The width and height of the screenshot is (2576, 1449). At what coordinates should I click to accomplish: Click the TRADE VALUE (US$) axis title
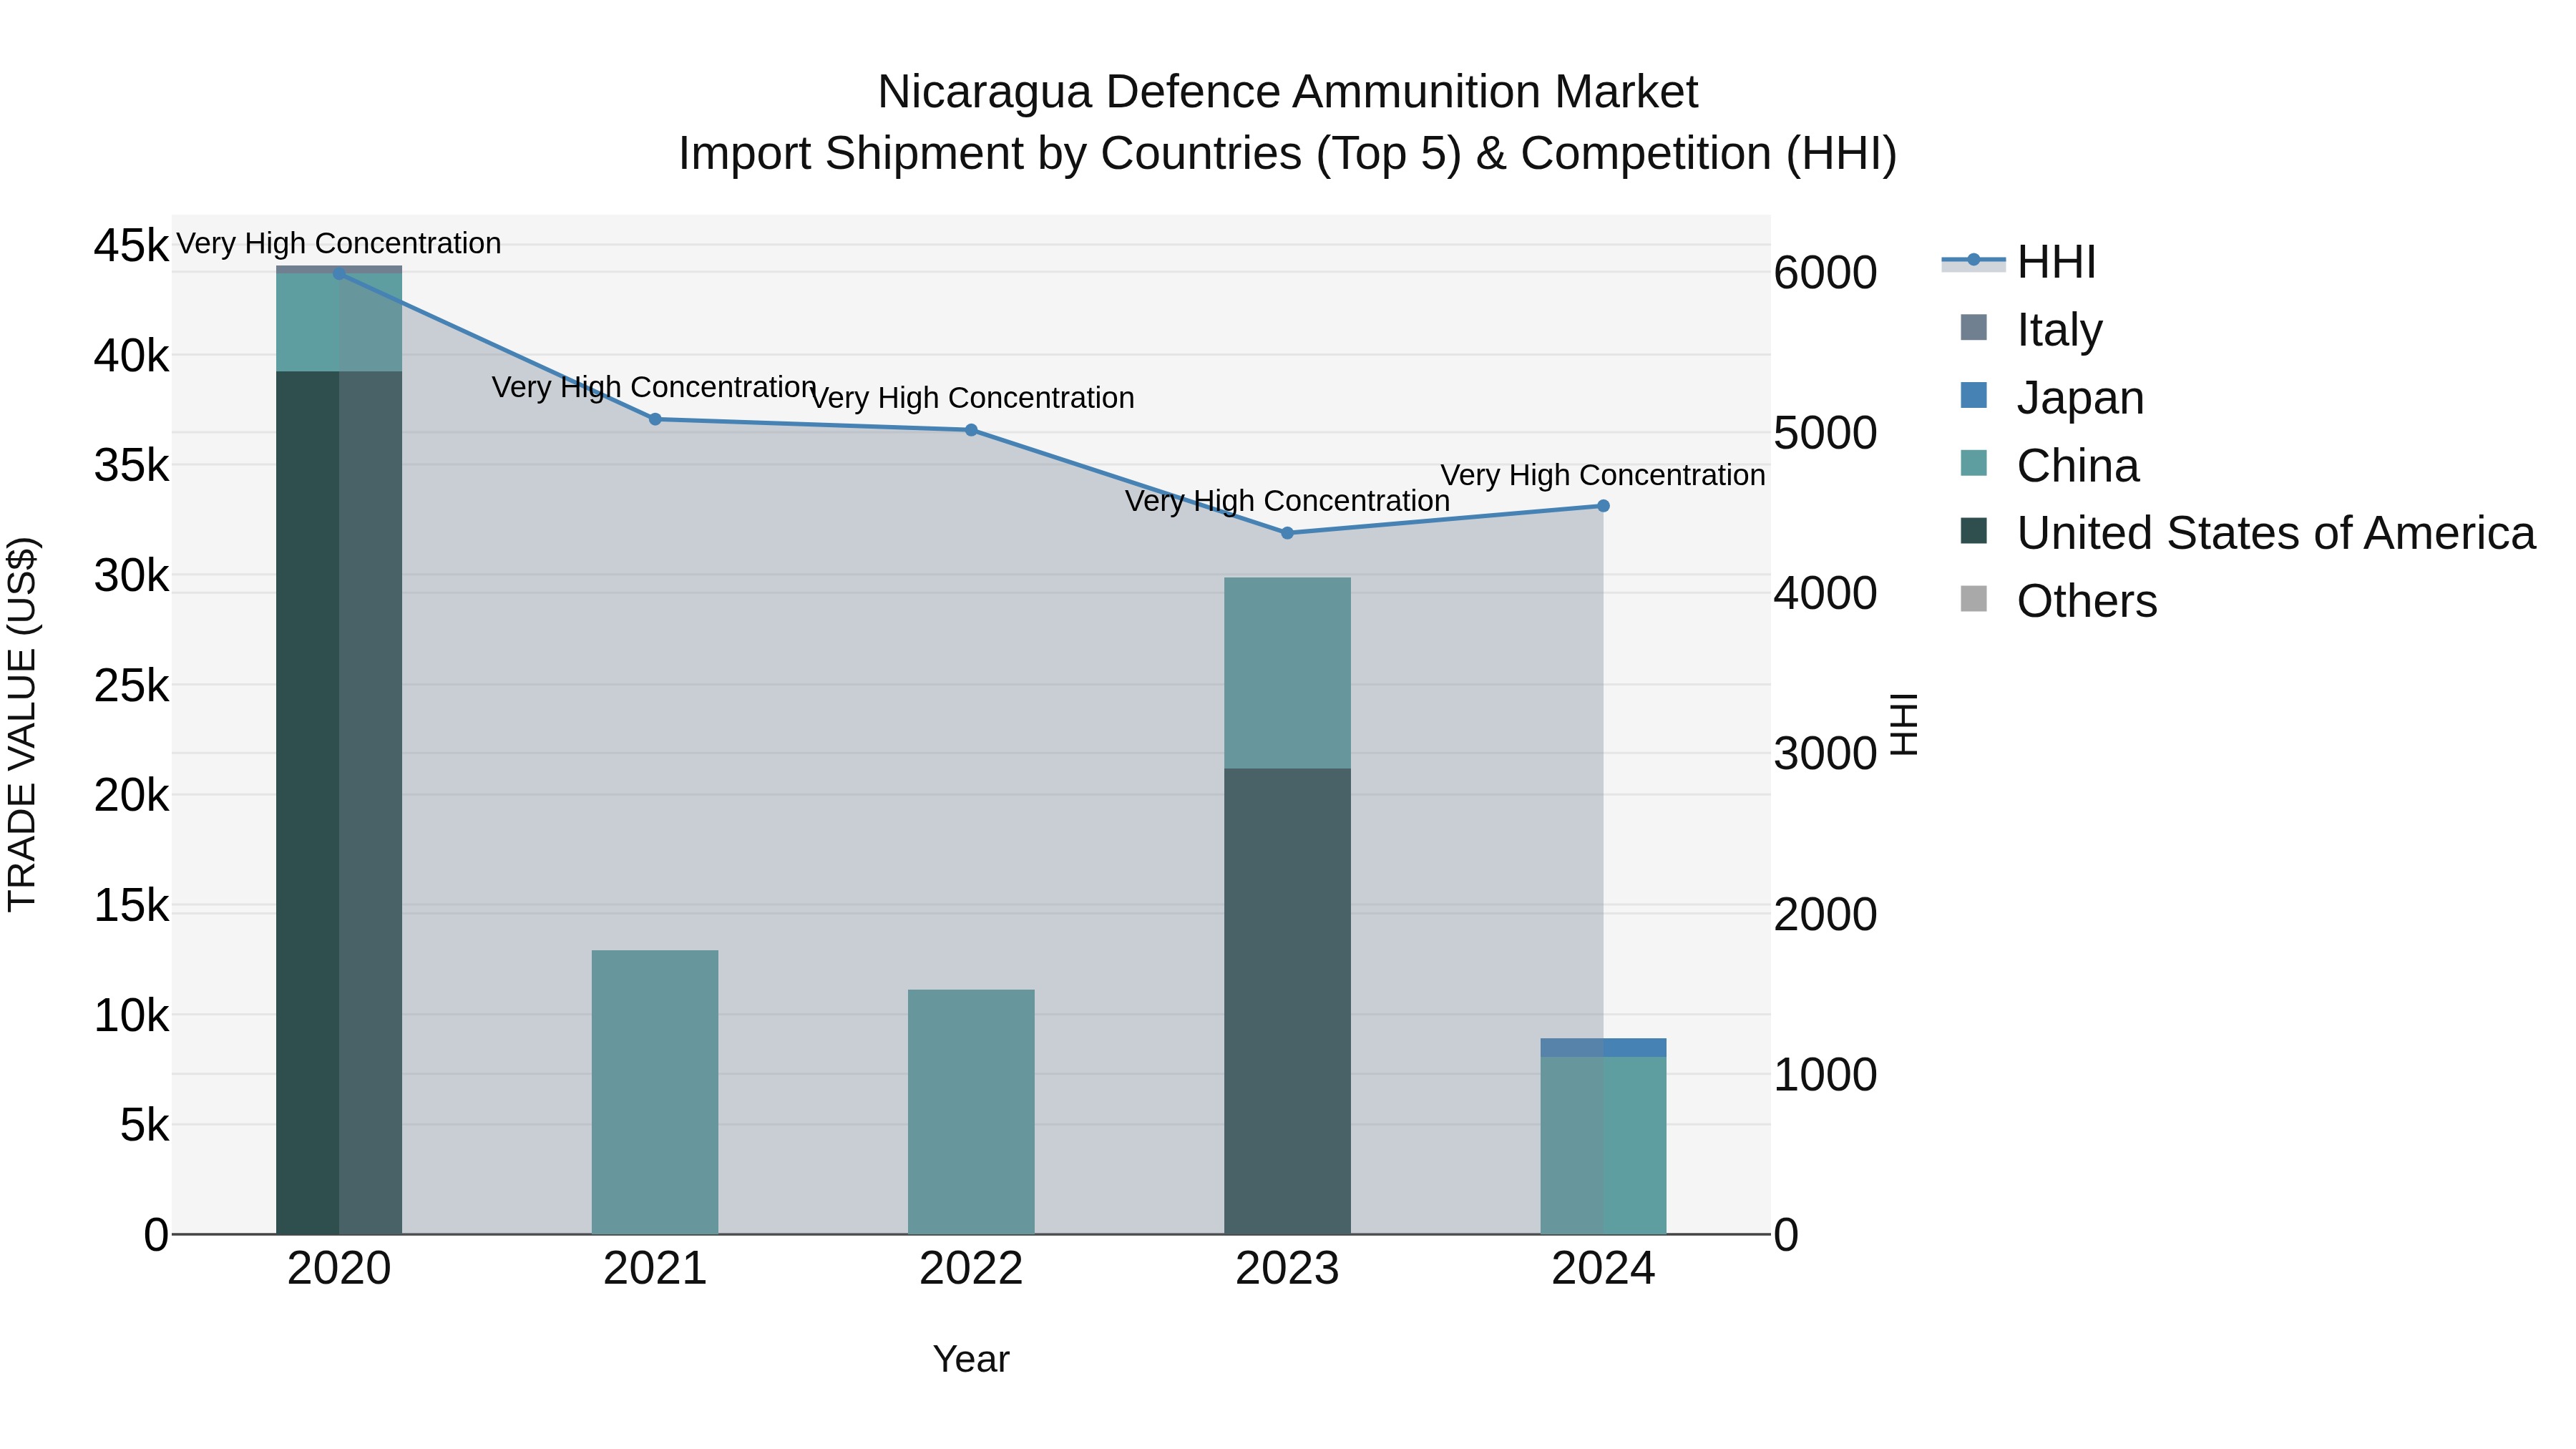pyautogui.click(x=22, y=724)
